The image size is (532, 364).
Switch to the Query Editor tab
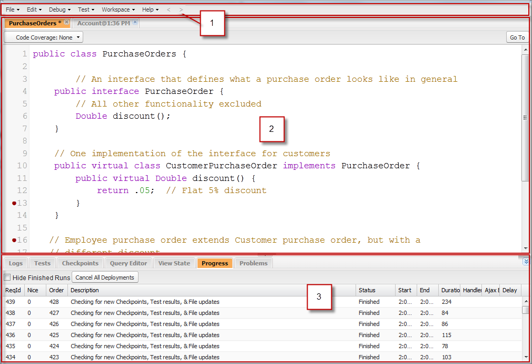[128, 263]
